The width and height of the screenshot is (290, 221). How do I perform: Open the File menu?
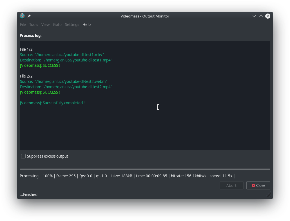point(23,25)
